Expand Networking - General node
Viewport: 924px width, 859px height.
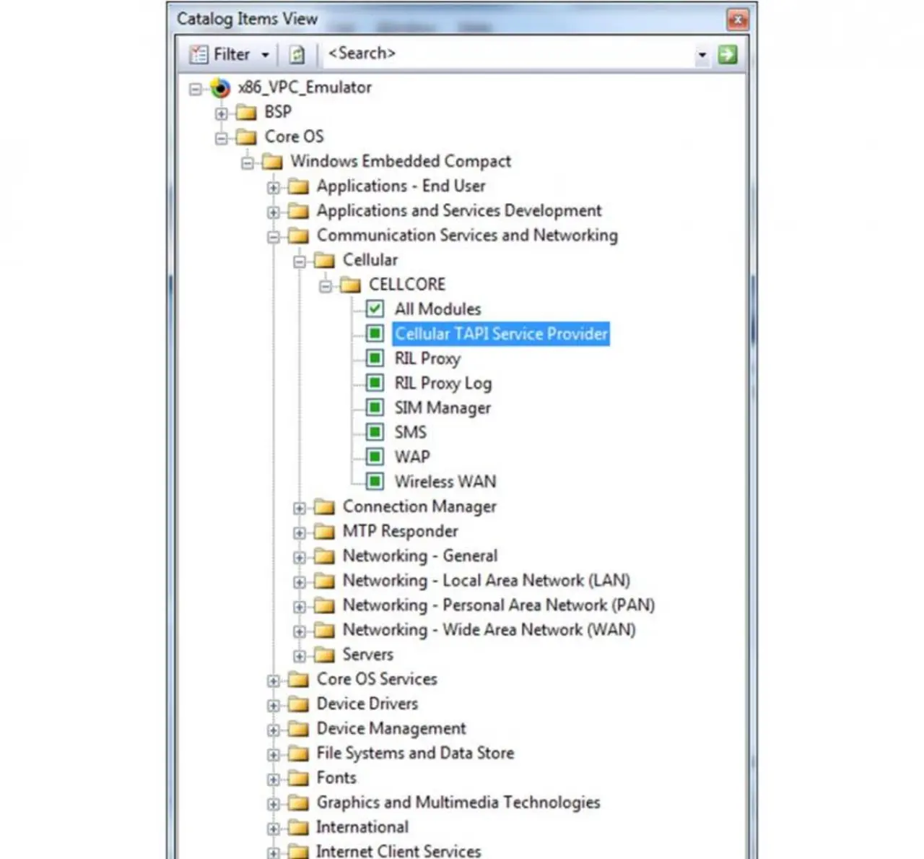tap(300, 558)
